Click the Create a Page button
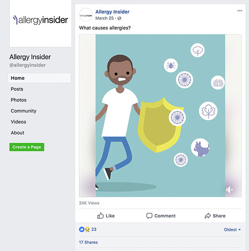Viewport: 249px width, 251px height. (x=27, y=147)
